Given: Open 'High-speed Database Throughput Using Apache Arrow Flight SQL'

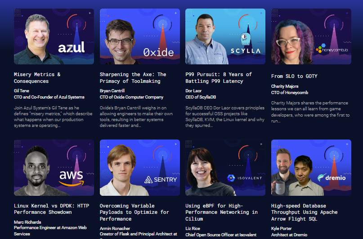Looking at the screenshot, I should 305,212.
